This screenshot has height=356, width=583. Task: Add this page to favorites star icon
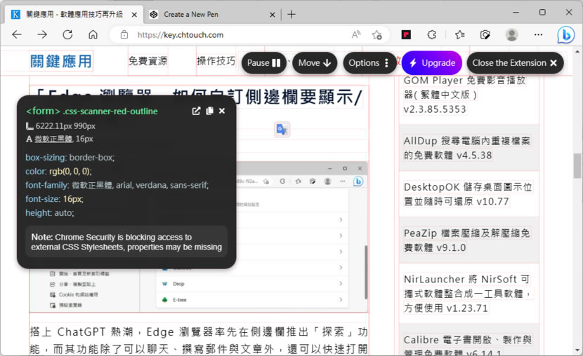tap(376, 35)
